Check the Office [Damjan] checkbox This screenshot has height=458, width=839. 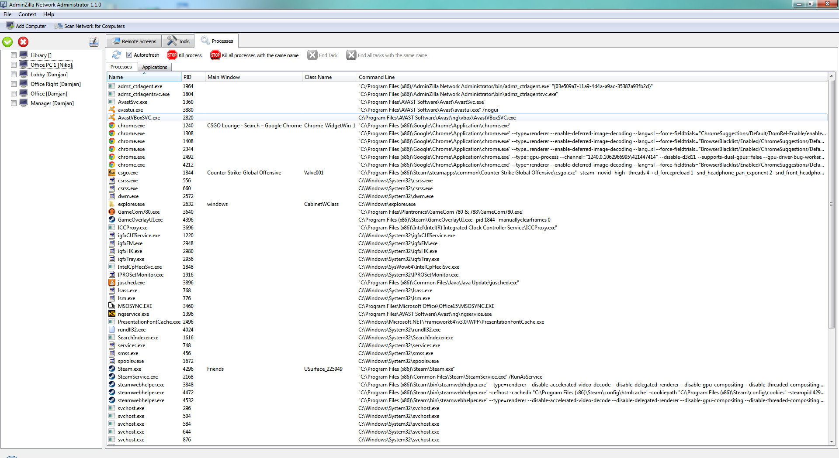coord(14,94)
